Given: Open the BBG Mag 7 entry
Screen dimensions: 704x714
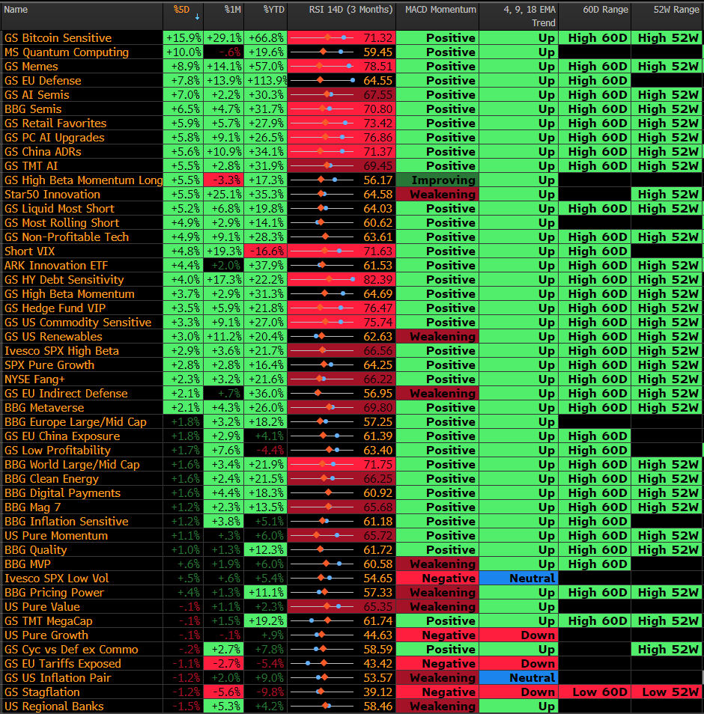Looking at the screenshot, I should coord(32,507).
